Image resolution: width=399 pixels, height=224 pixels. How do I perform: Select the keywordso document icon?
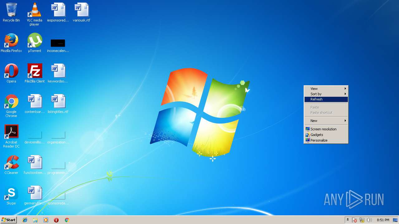click(58, 73)
